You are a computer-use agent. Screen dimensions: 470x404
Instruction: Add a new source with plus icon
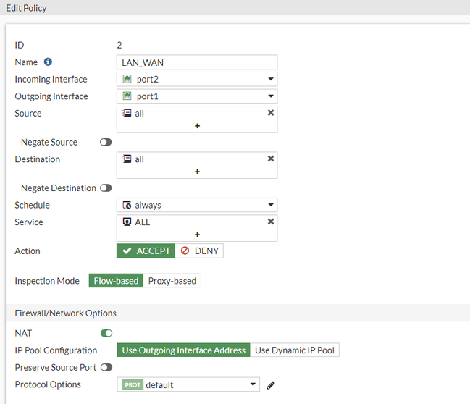coord(197,126)
